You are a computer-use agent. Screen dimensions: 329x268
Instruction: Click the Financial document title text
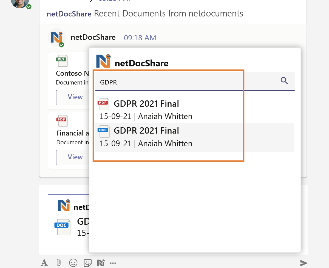tap(73, 133)
